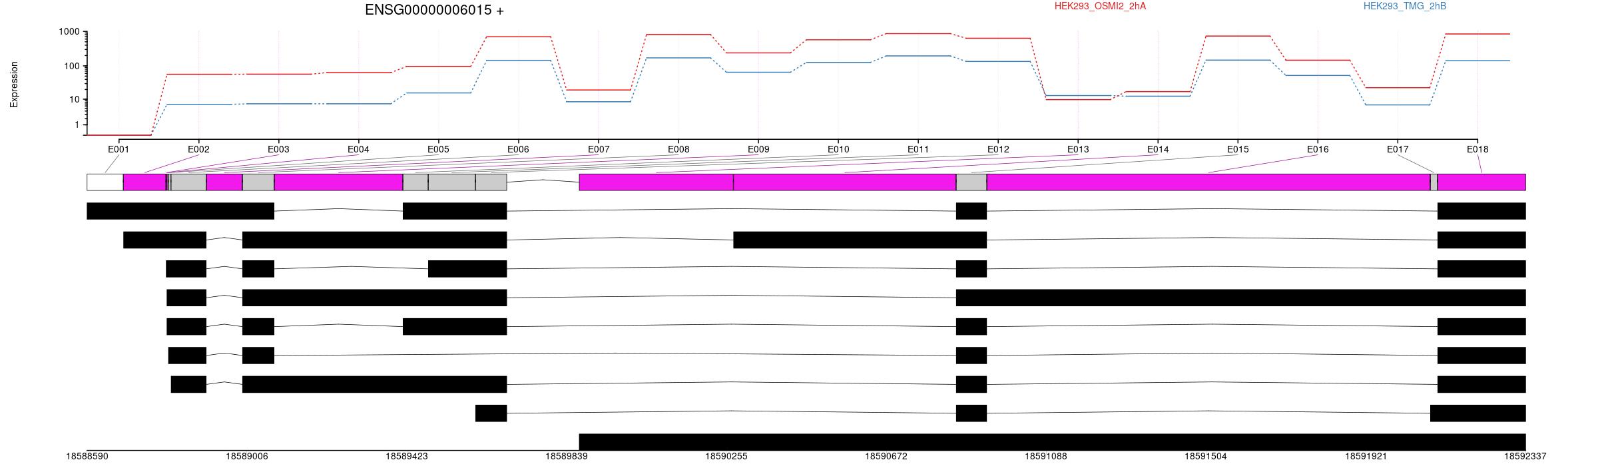Select exon label E012

click(x=997, y=149)
